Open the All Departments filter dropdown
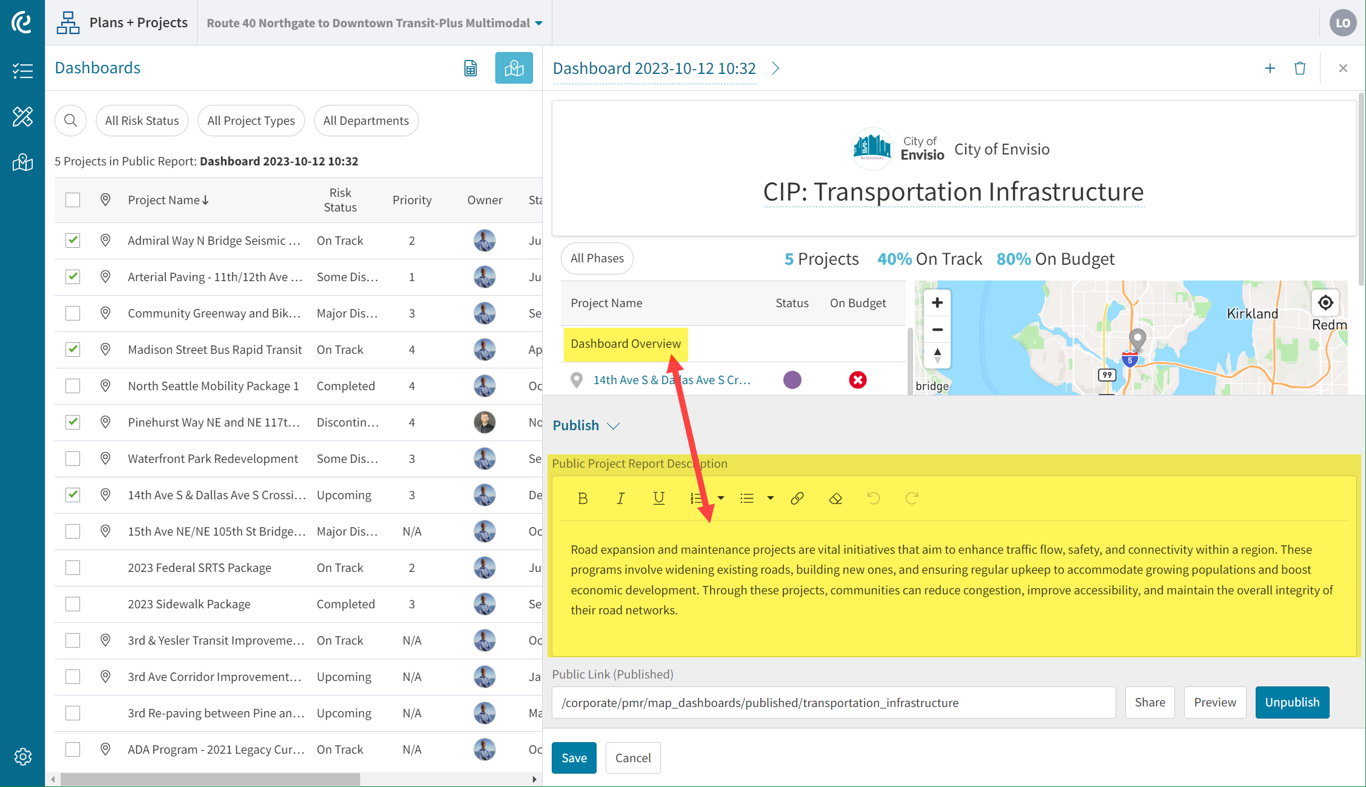The height and width of the screenshot is (787, 1366). (366, 120)
